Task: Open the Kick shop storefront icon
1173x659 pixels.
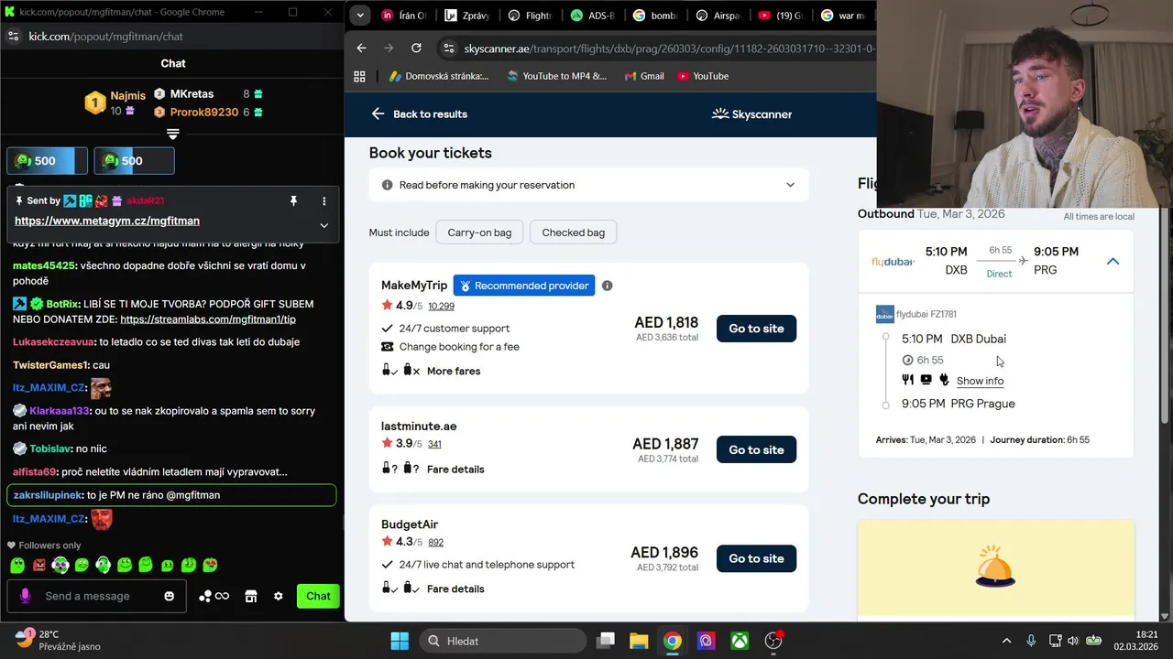Action: click(251, 596)
